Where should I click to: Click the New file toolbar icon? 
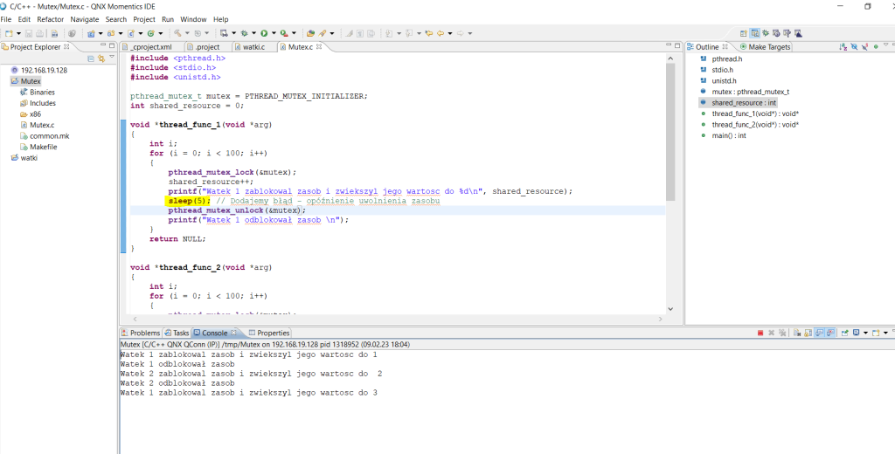click(x=7, y=33)
